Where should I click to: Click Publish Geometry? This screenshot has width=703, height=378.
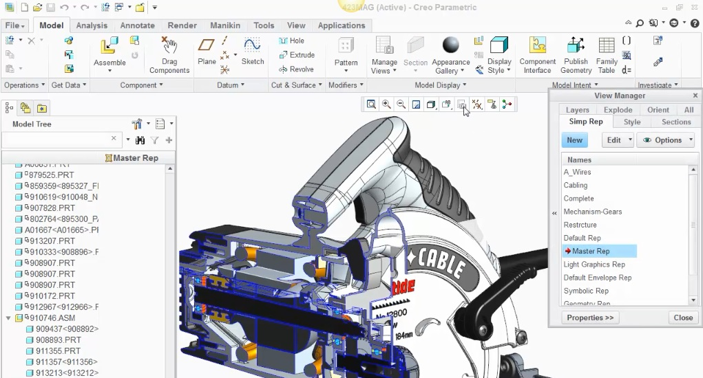(576, 55)
